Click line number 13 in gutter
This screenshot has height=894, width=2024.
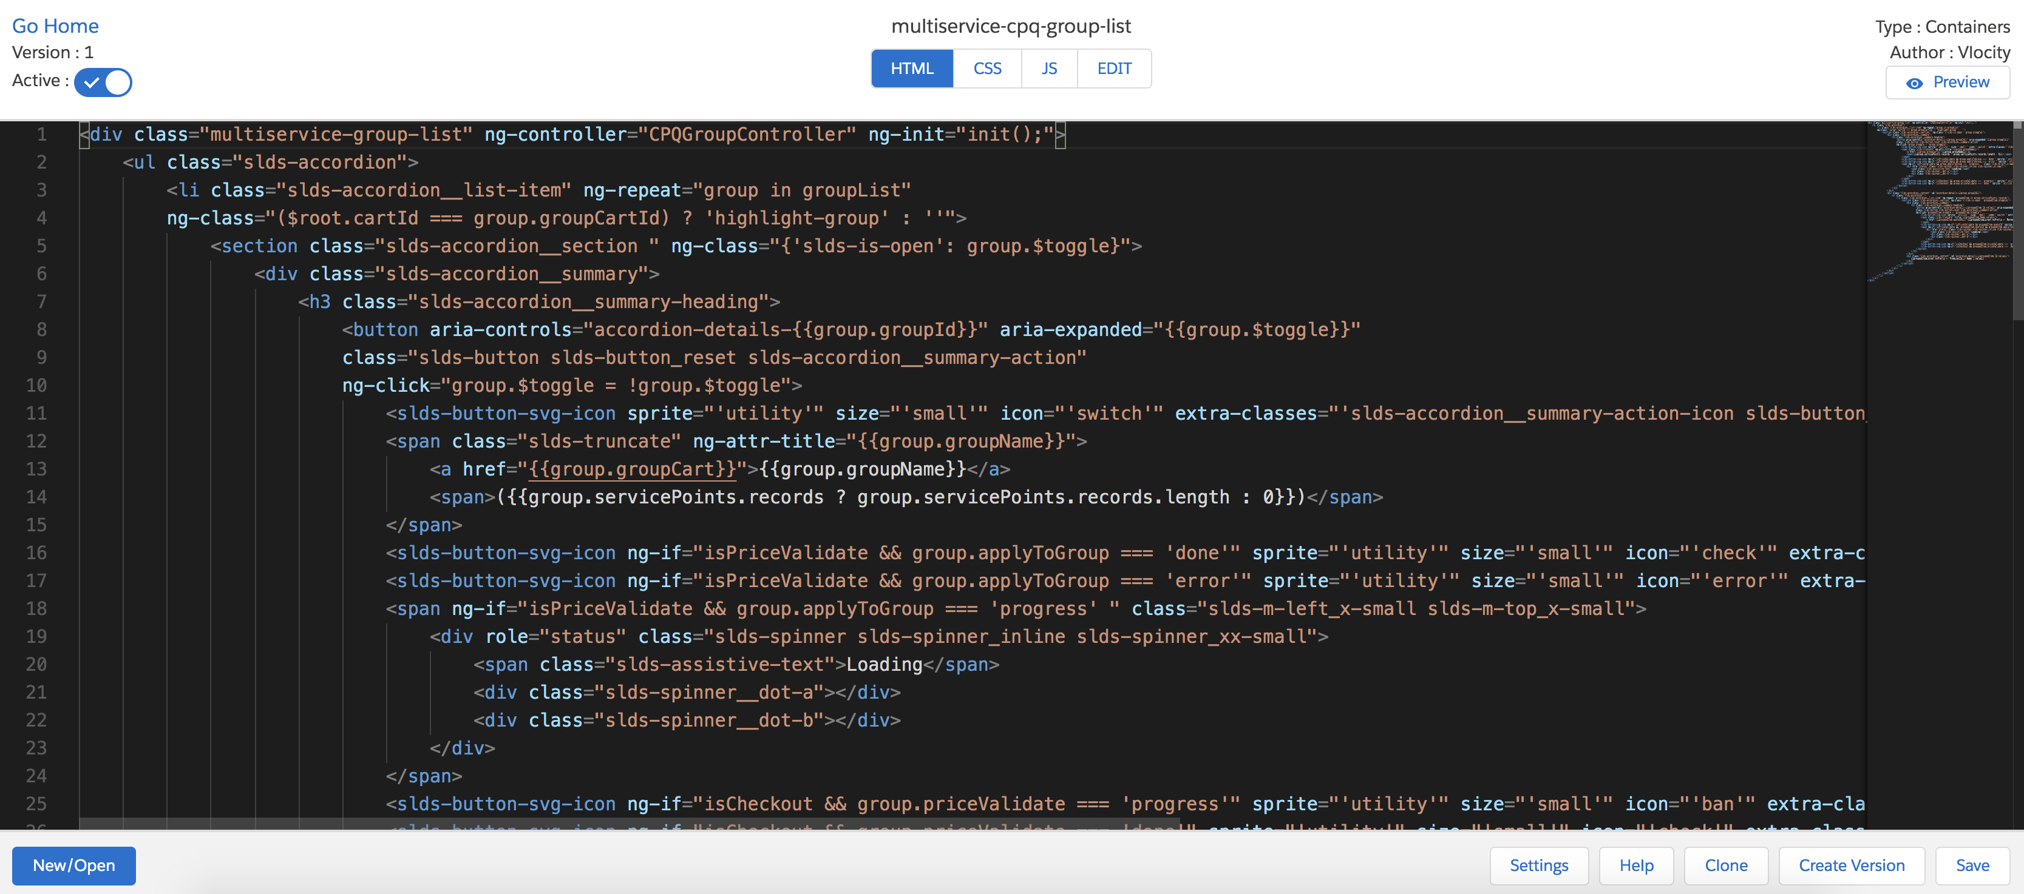(36, 469)
